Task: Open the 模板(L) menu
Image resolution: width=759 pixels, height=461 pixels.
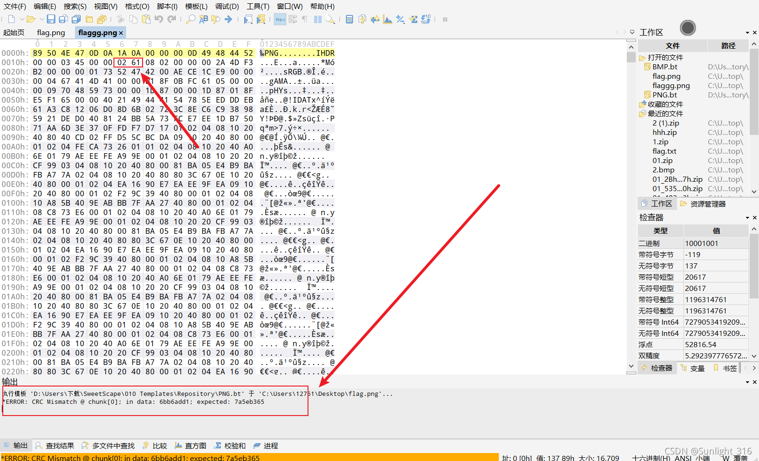Action: 196,7
